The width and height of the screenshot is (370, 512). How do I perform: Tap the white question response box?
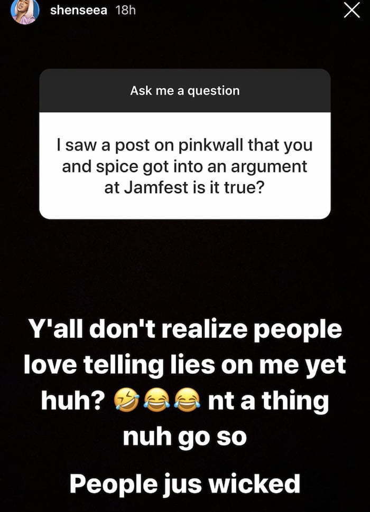[x=185, y=166]
